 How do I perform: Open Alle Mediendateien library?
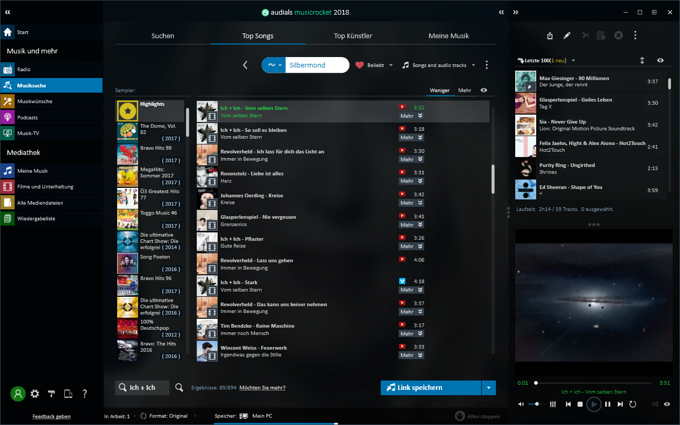51,203
